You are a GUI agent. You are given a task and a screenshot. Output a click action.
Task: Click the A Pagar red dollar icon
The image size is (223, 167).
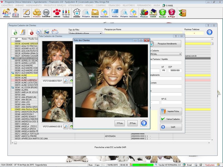point(171,13)
